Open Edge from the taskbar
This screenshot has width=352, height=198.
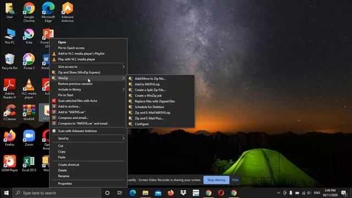tap(133, 193)
